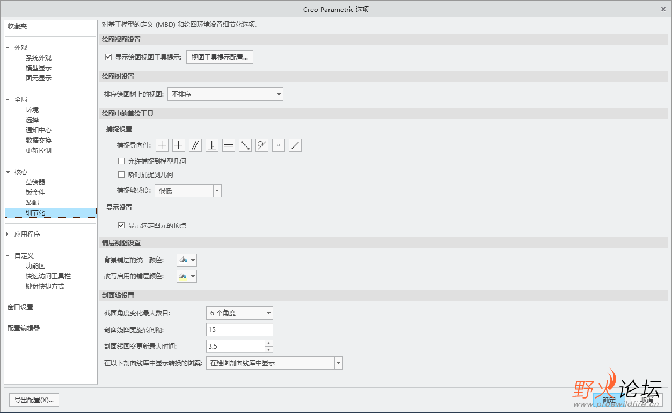The height and width of the screenshot is (413, 672).
Task: Open 捕捉敏感度 dropdown showing 很低
Action: [x=188, y=190]
